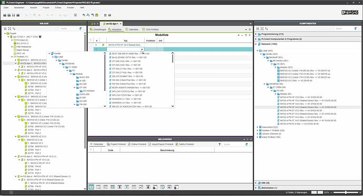This screenshot has width=363, height=196.
Task: Open the Safety-Protokoll tab
Action: tap(185, 144)
